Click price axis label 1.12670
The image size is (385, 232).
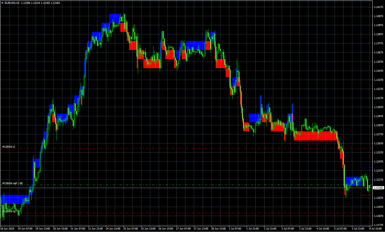coord(378,143)
